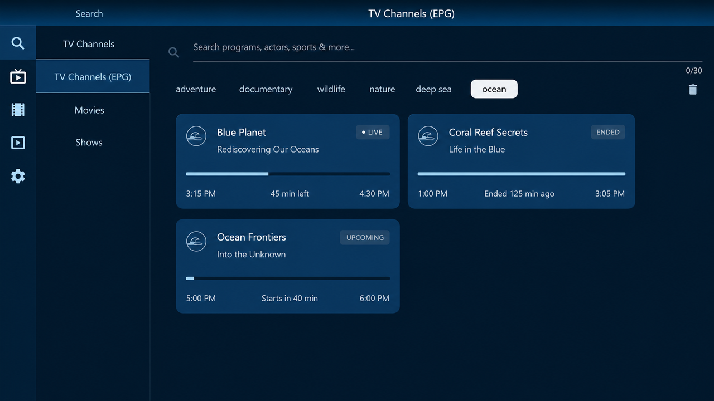Screen dimensions: 714x401
Task: Click 'Into the Unknown' subtitle
Action: click(x=252, y=255)
